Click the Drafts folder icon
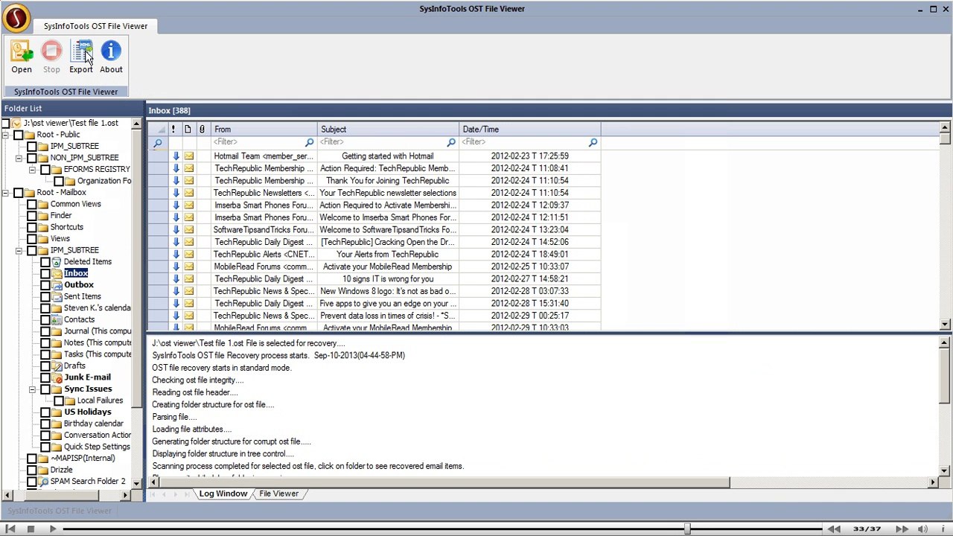The image size is (953, 536). click(57, 366)
